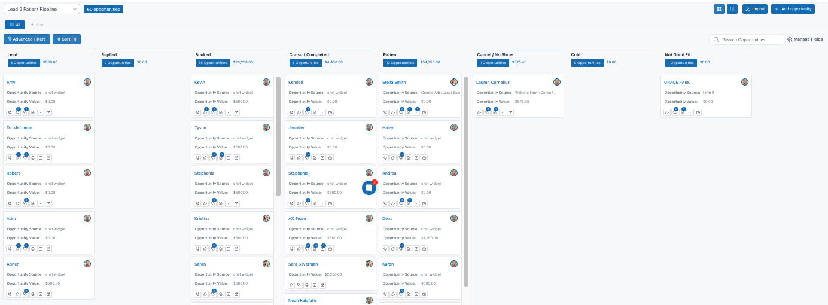Open the calendar icon on AX Team's card
828x305 pixels.
coord(331,249)
